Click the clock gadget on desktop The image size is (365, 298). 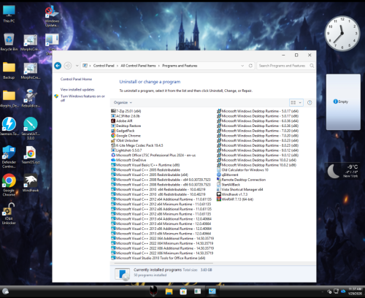342,33
